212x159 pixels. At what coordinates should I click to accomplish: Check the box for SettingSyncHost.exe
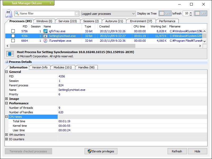13,36
